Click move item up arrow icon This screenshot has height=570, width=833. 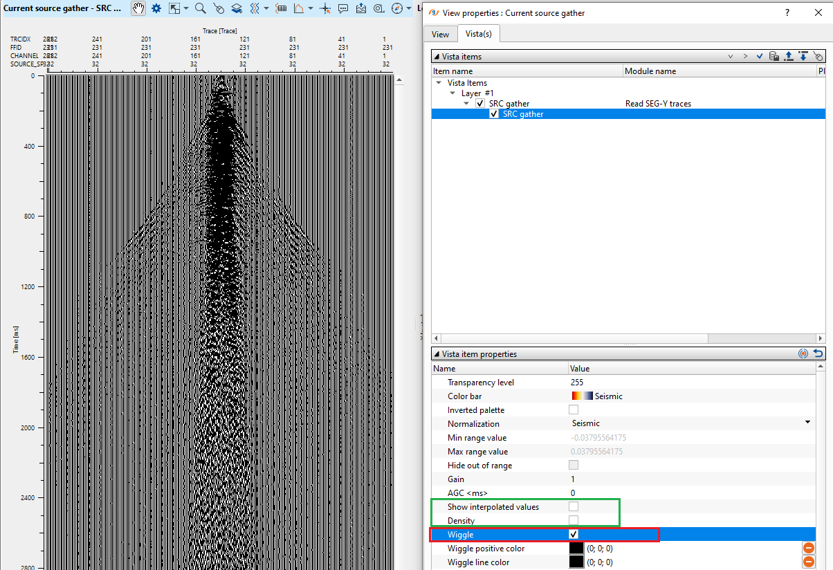click(x=788, y=56)
